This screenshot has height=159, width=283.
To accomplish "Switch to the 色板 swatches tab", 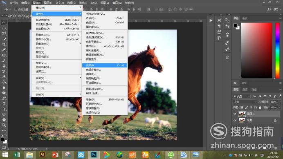I will [x=245, y=18].
